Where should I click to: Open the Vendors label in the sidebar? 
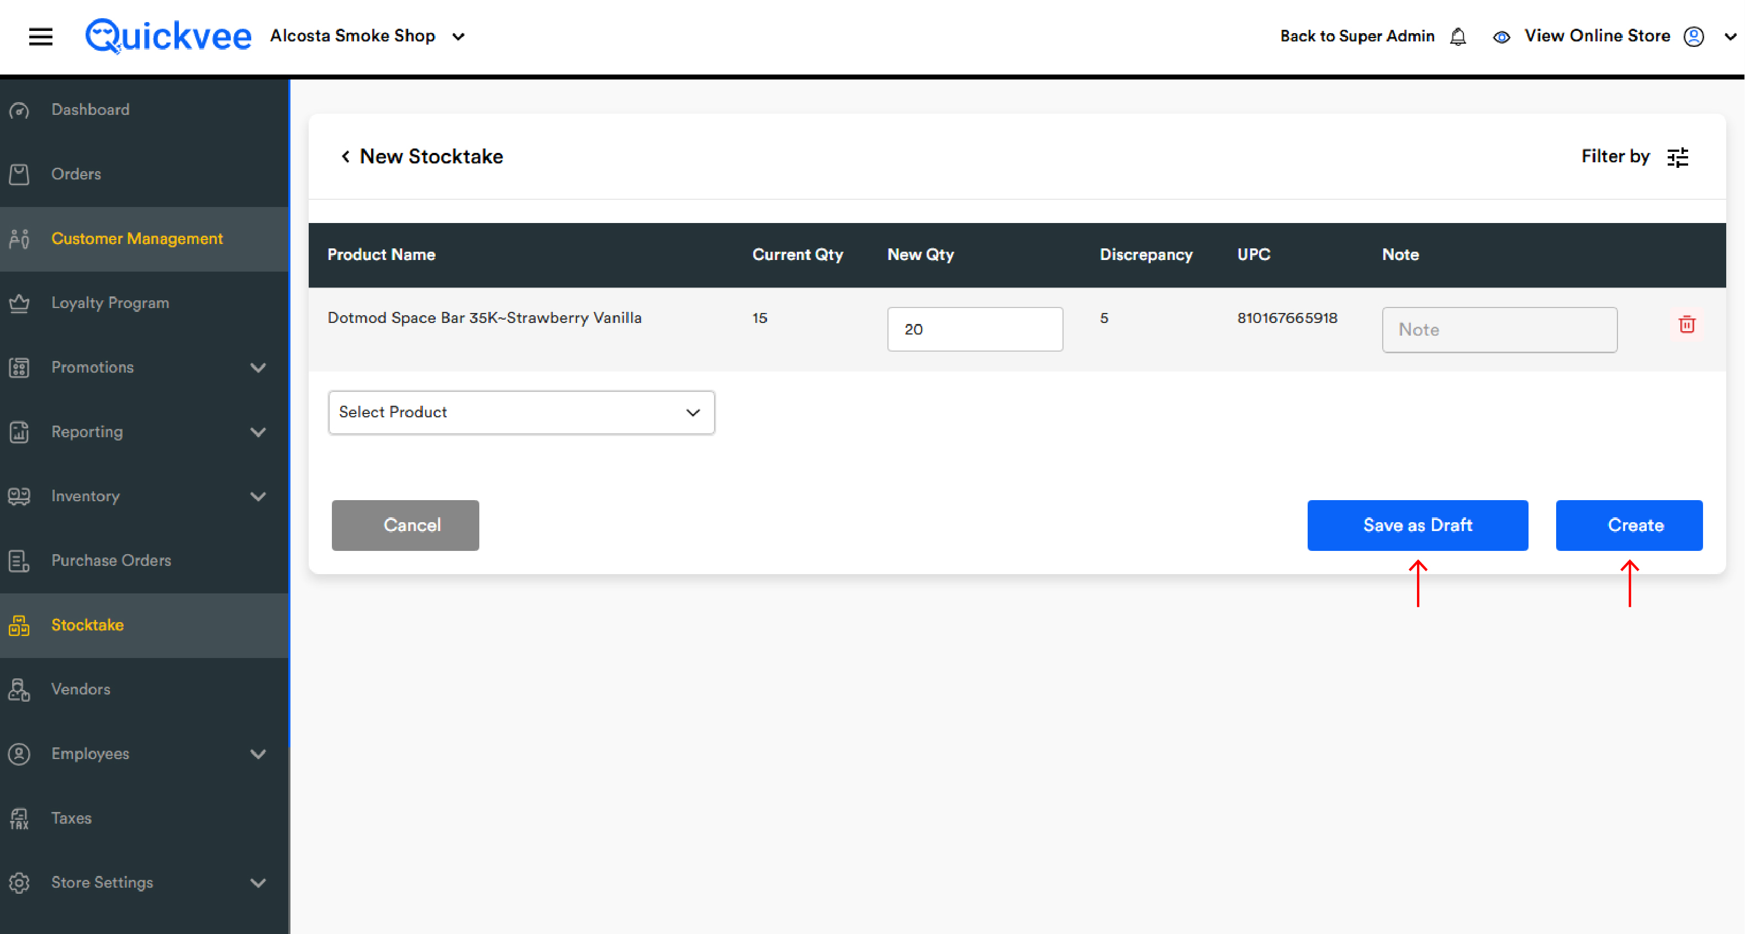coord(81,689)
